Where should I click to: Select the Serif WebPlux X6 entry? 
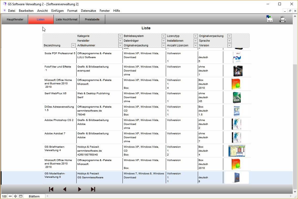pos(55,93)
